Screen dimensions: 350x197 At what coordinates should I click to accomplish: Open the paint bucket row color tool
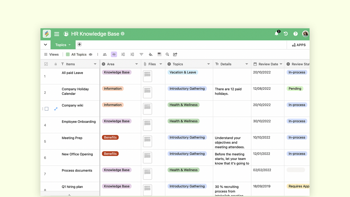click(x=150, y=54)
